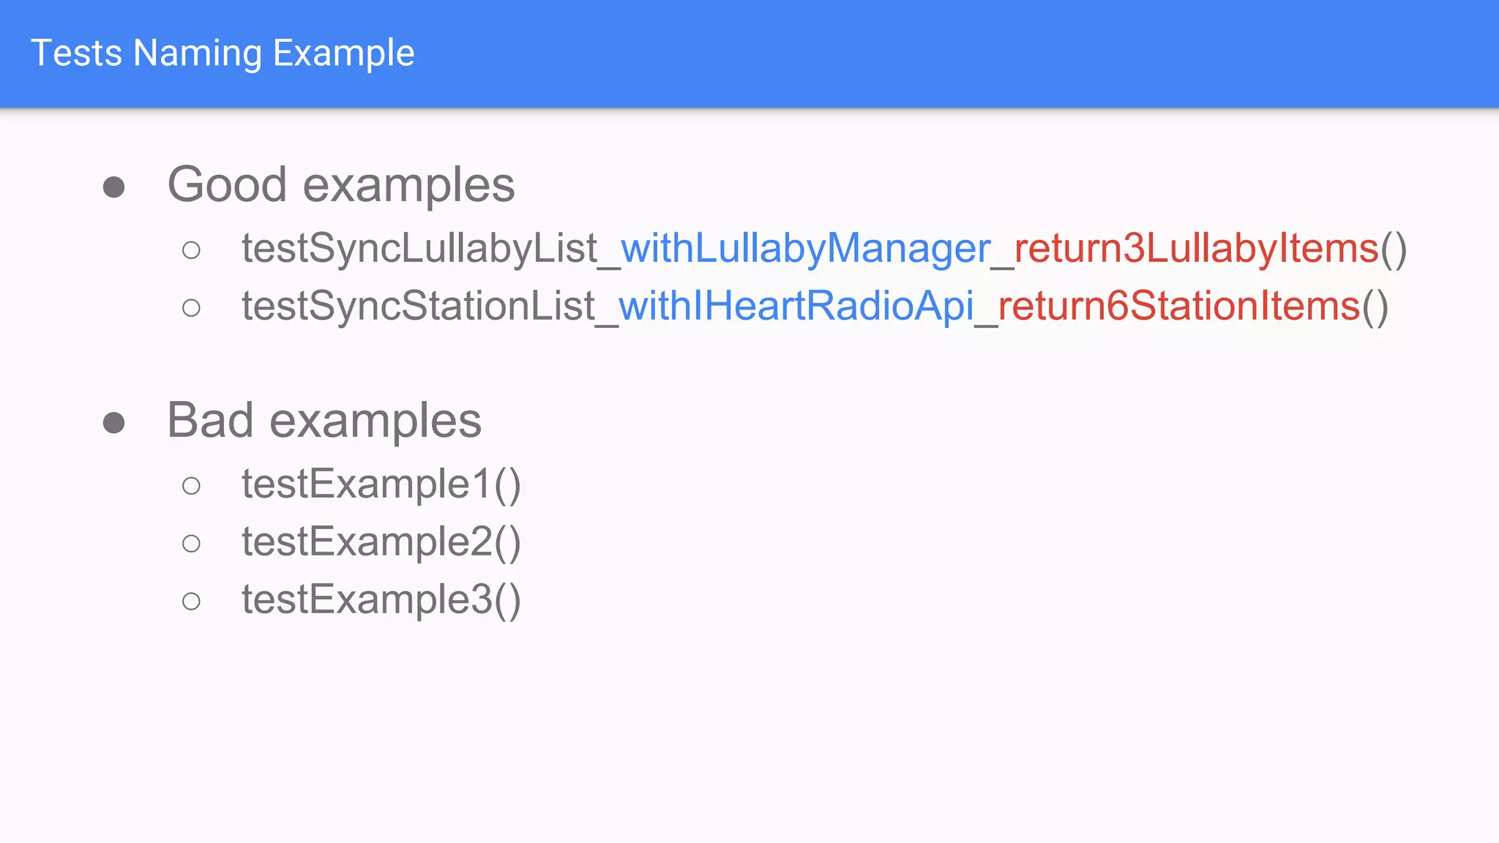
Task: Click the 'testExample1()' bad example line
Action: (x=381, y=484)
